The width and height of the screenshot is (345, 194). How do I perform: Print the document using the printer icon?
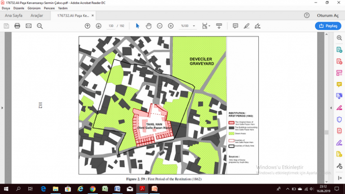(17, 26)
